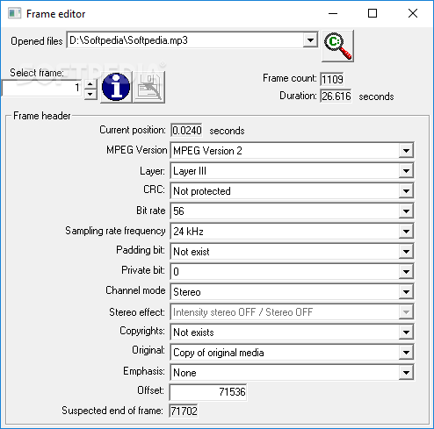Open the Original dropdown
This screenshot has width=434, height=429.
pos(406,353)
